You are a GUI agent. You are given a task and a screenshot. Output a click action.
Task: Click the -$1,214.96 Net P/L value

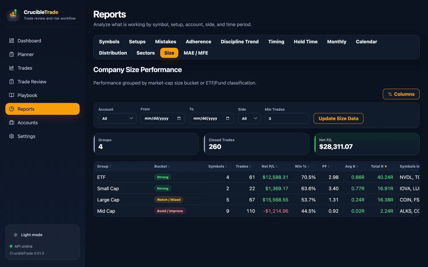(276, 211)
